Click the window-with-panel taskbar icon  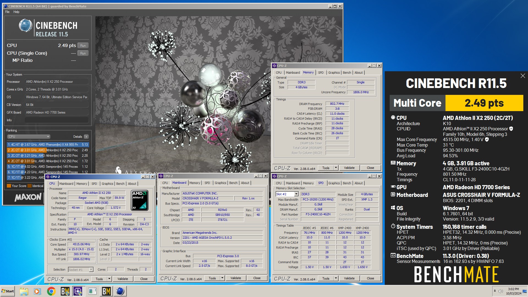(92, 291)
